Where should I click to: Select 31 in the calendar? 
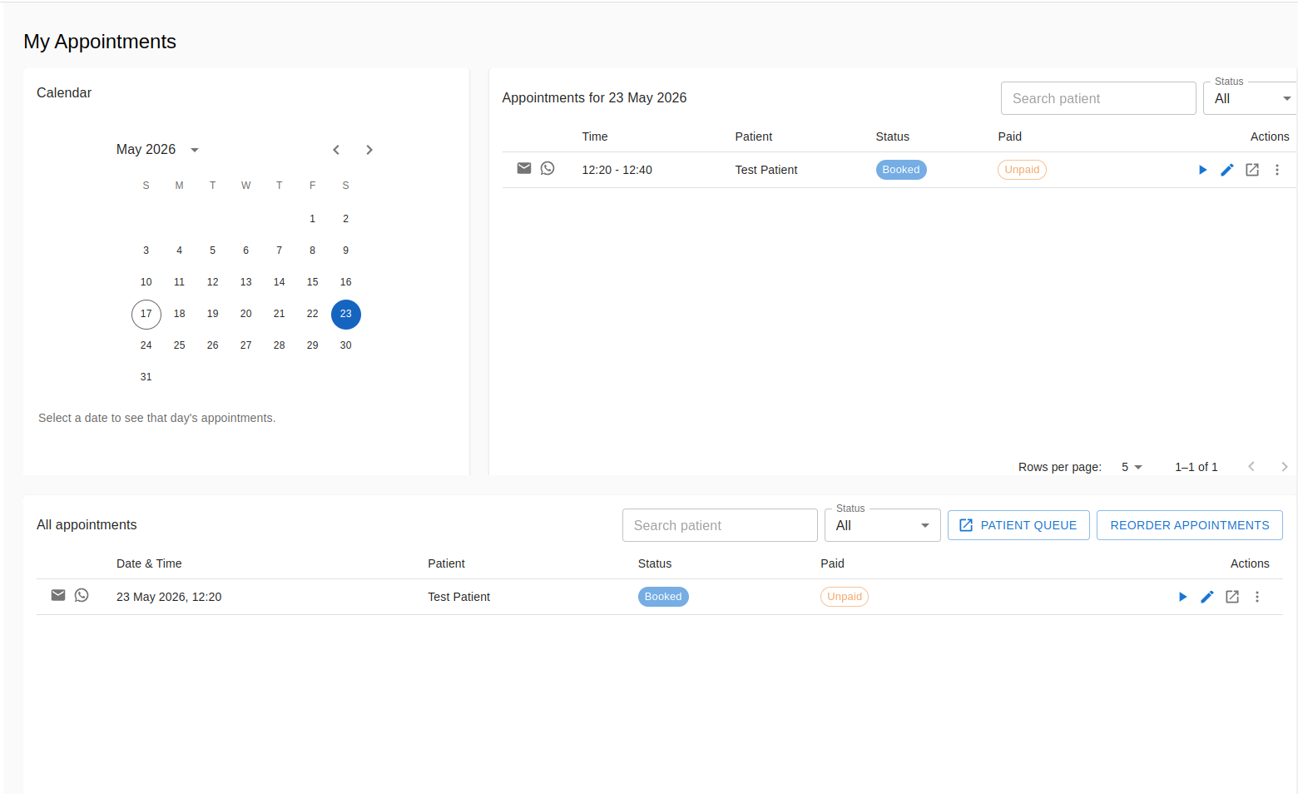[146, 377]
